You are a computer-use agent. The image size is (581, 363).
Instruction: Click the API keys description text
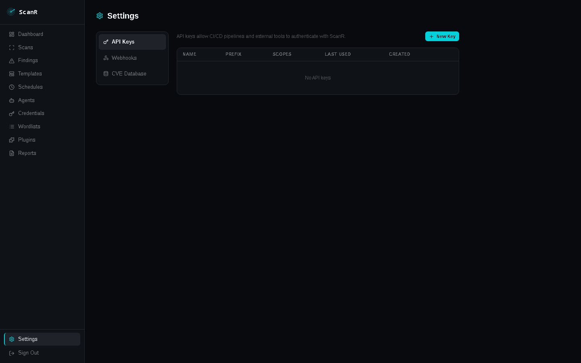[x=261, y=36]
